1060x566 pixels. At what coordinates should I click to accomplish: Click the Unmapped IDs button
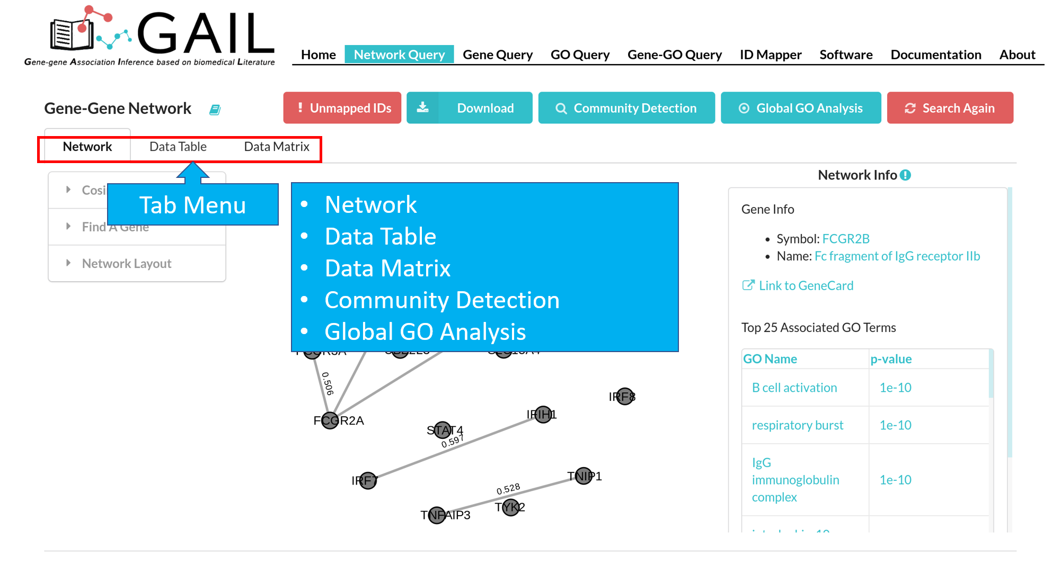[342, 108]
